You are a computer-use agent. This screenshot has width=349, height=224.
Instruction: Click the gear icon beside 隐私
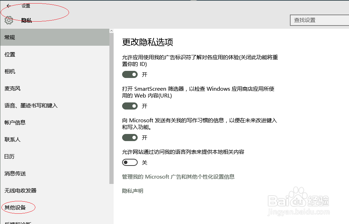pos(9,20)
